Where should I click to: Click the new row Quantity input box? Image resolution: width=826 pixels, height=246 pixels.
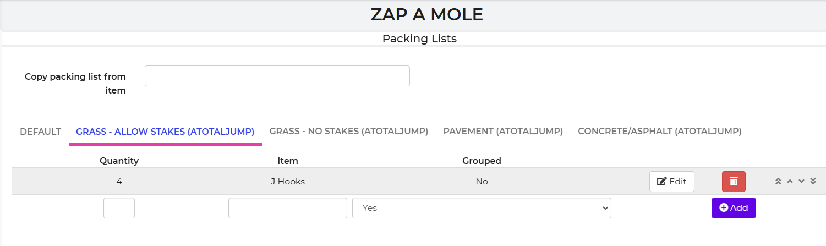pos(119,208)
